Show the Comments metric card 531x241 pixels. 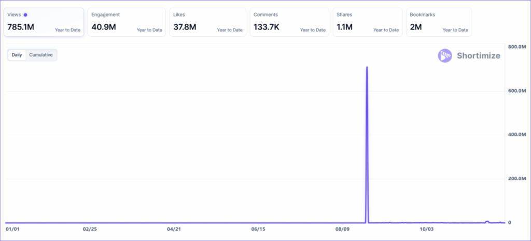289,22
